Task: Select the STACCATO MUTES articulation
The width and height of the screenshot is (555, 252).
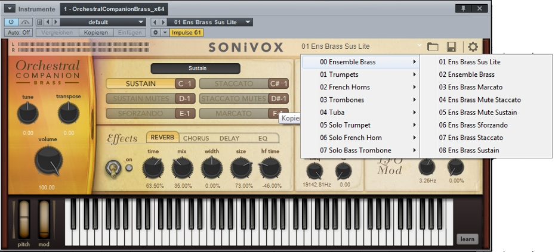Action: tap(233, 99)
